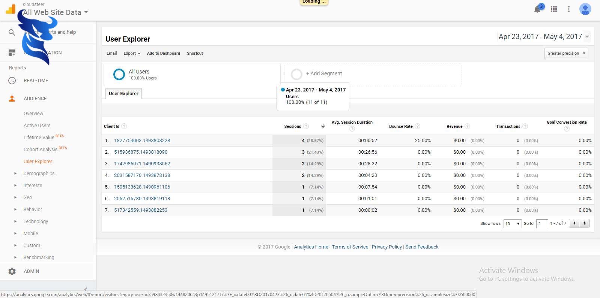Click the Real-Time clock icon

click(12, 81)
